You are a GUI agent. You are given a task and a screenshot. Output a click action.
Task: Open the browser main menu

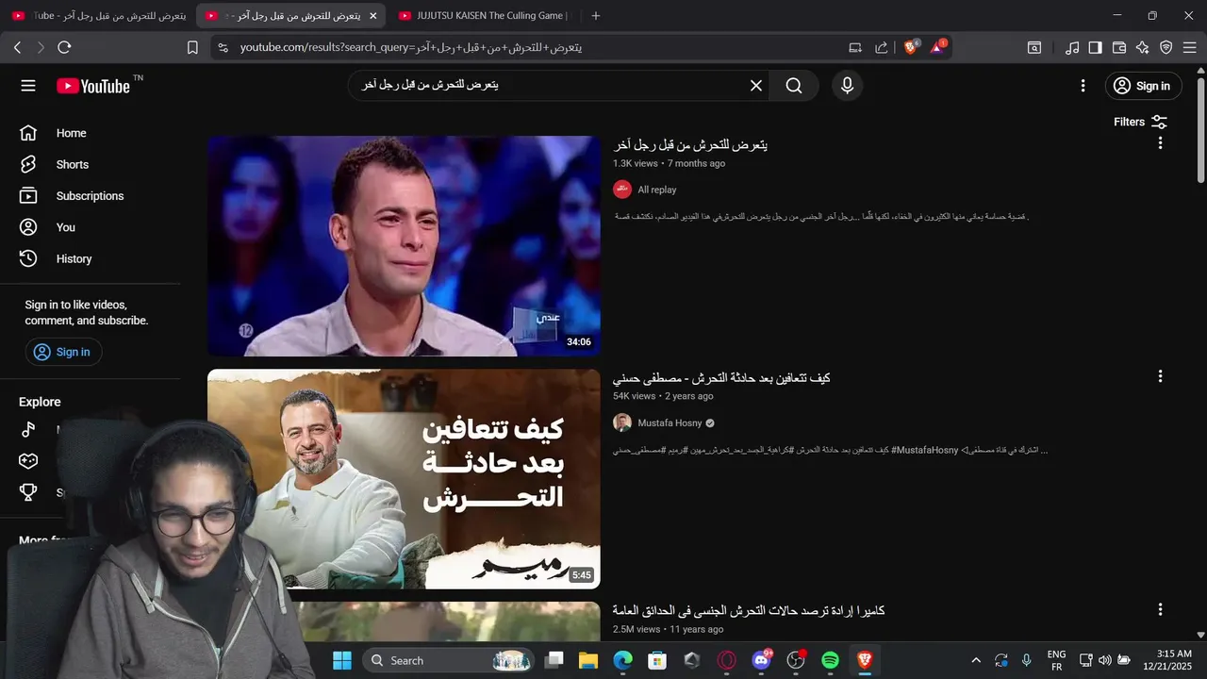(x=1190, y=47)
